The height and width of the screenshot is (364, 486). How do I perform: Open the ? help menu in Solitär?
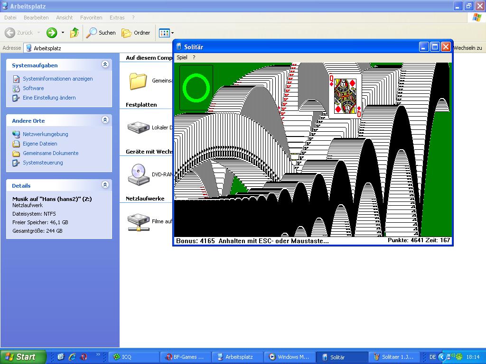click(x=194, y=57)
